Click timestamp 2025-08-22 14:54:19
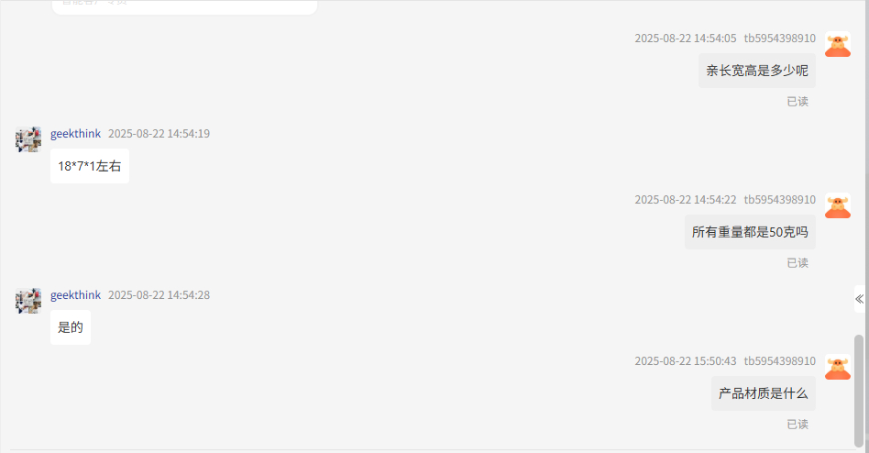 [x=159, y=134]
